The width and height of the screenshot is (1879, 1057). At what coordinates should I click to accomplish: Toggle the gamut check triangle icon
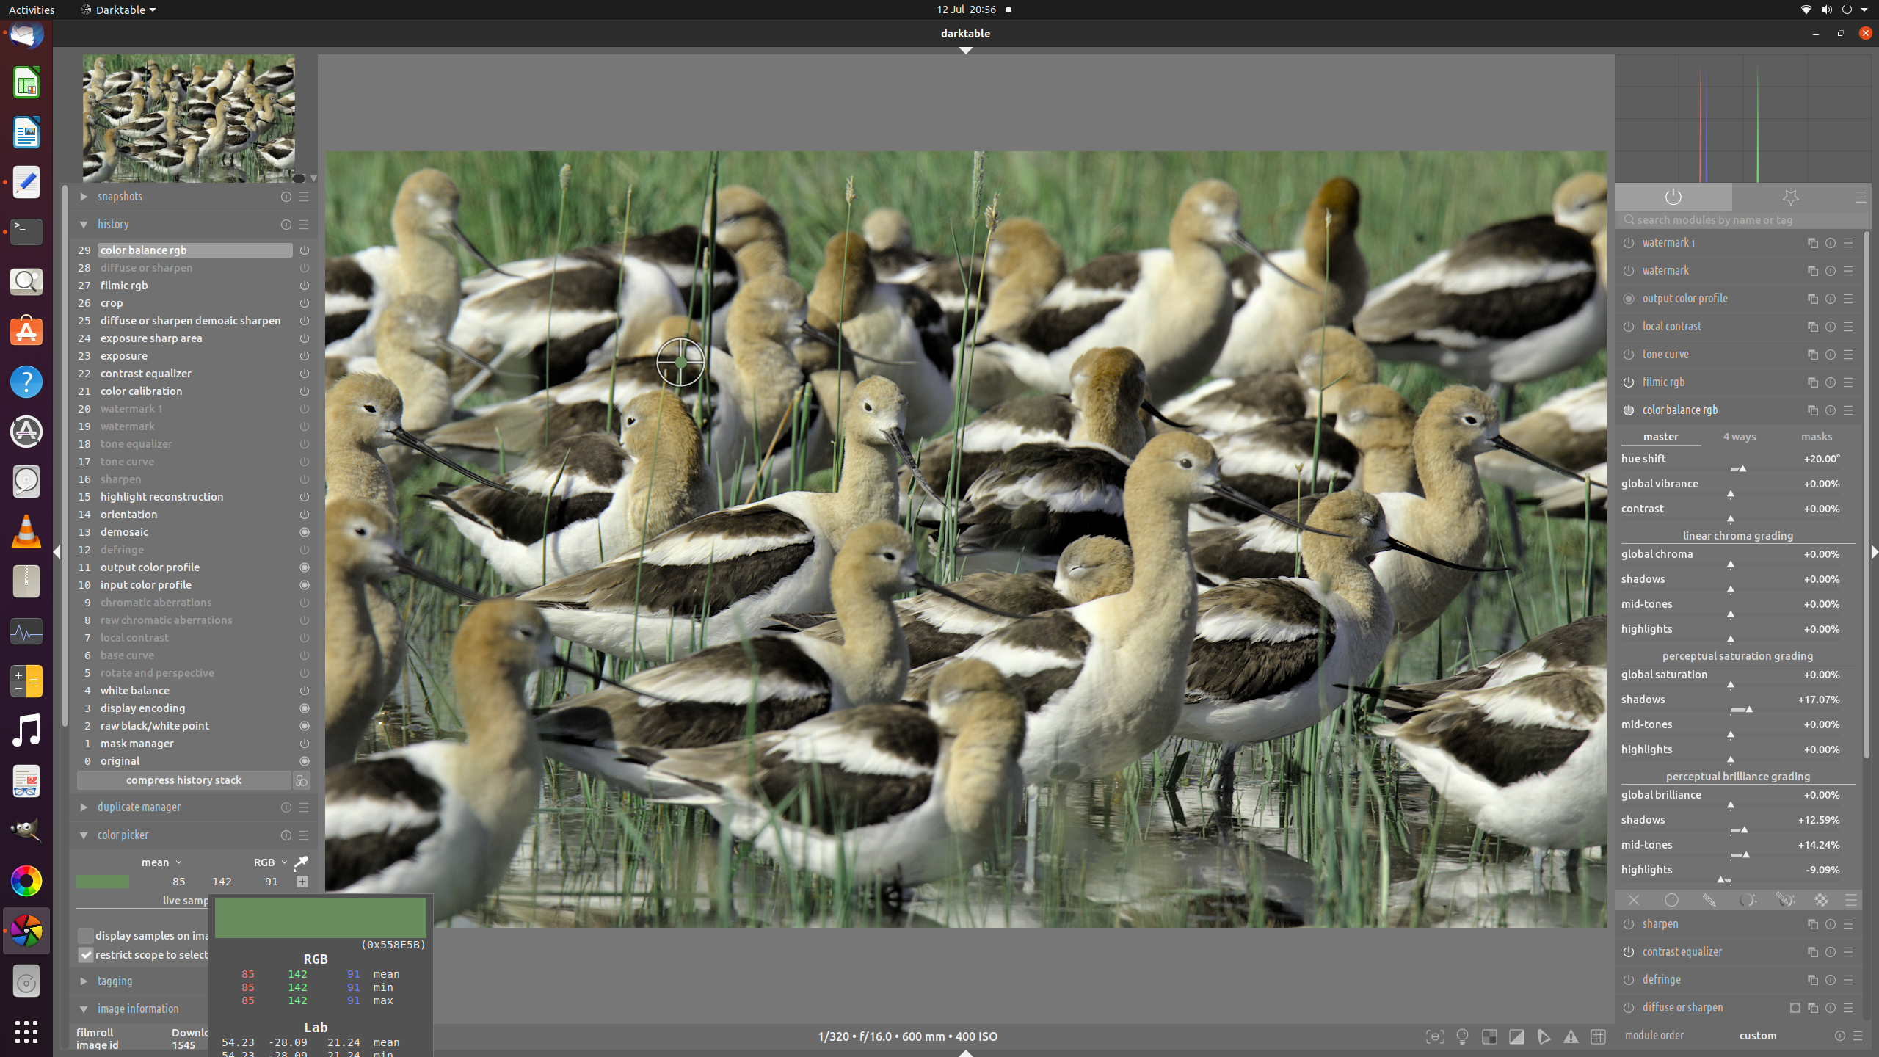[x=1571, y=1036]
